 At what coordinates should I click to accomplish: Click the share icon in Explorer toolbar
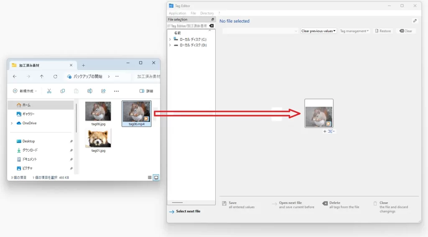point(103,91)
